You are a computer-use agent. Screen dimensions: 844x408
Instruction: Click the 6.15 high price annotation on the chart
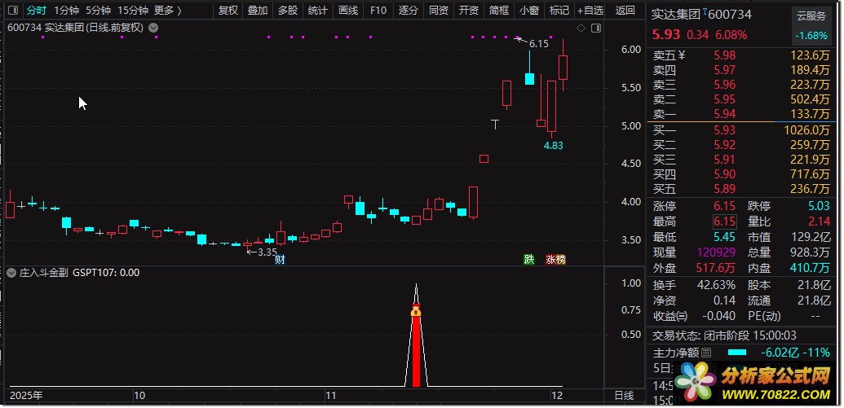tap(539, 44)
